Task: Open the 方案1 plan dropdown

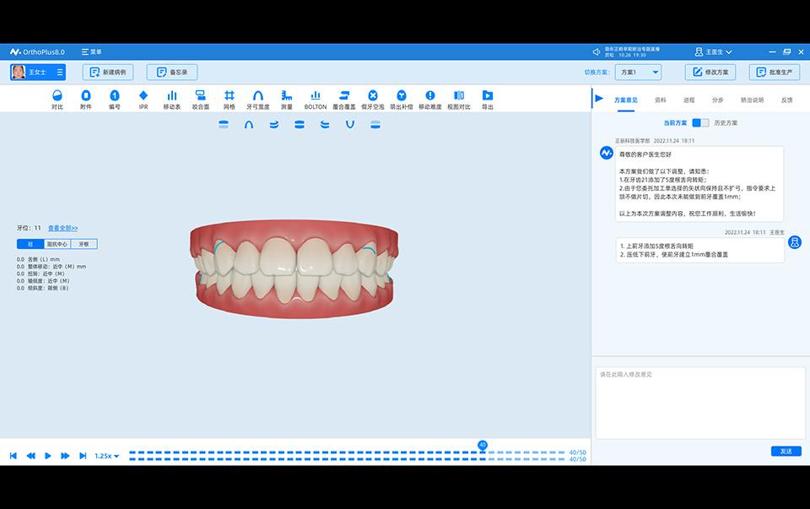Action: coord(637,73)
